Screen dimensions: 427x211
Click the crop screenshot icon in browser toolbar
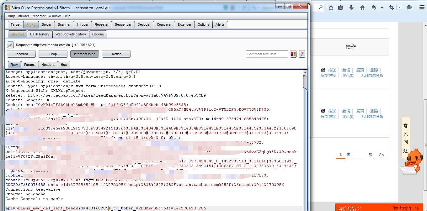point(392,8)
